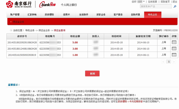Open details icon for the 3.00 frozen row

[x=174, y=48]
